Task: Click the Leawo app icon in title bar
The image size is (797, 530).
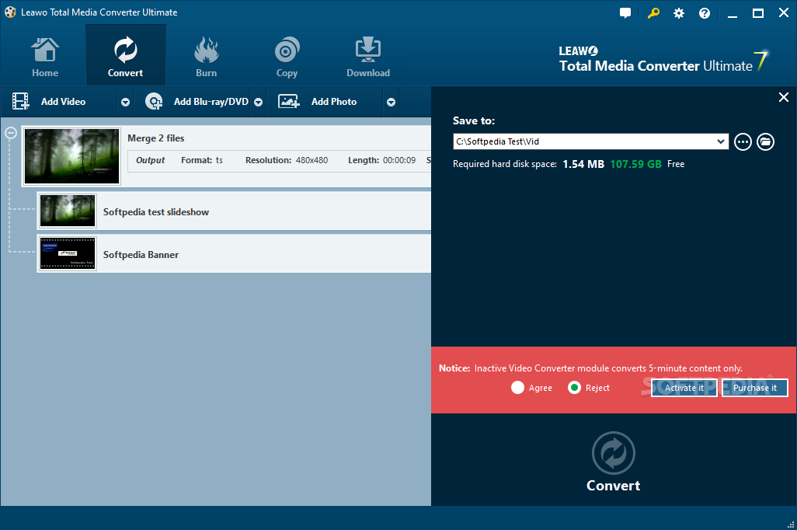Action: click(x=10, y=12)
